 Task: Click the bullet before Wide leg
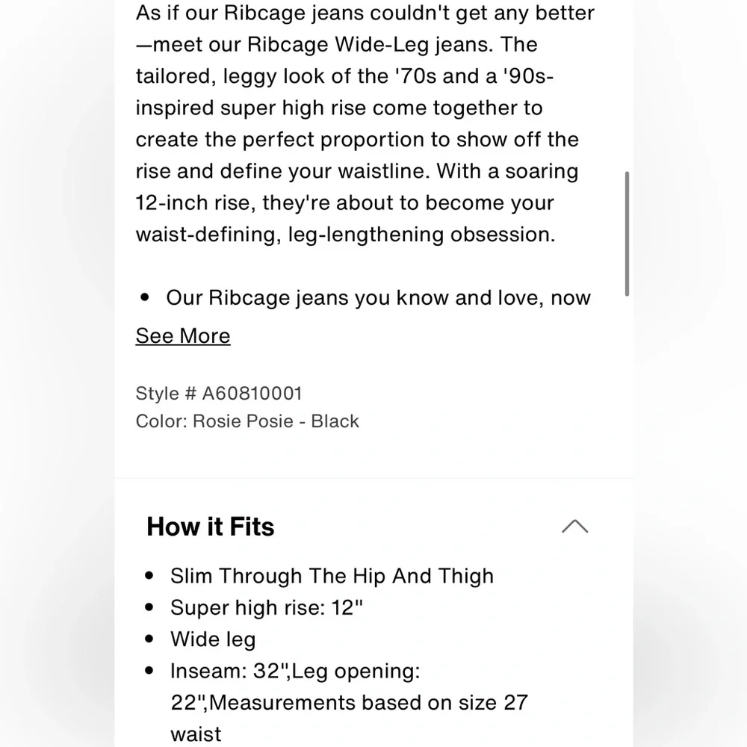[x=152, y=639]
